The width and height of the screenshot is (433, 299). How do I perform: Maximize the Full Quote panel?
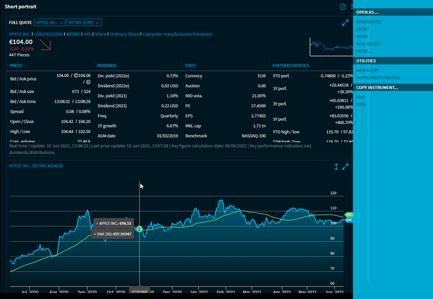[345, 23]
